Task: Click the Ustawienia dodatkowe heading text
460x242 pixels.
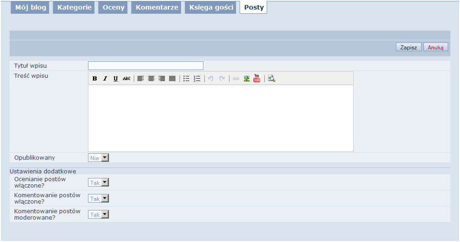Action: (43, 172)
